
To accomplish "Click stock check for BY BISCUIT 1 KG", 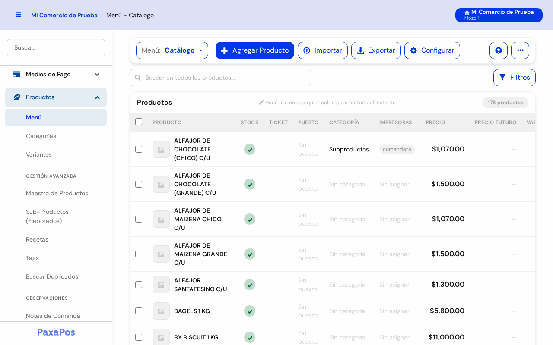I will click(250, 337).
